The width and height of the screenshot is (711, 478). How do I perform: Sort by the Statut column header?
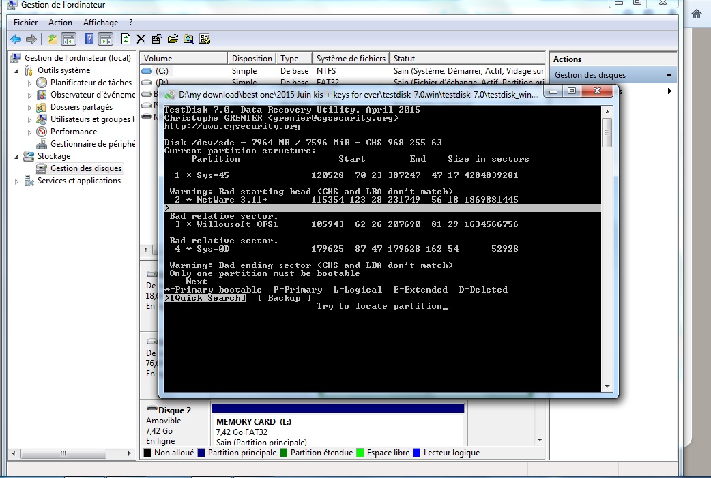tap(467, 59)
